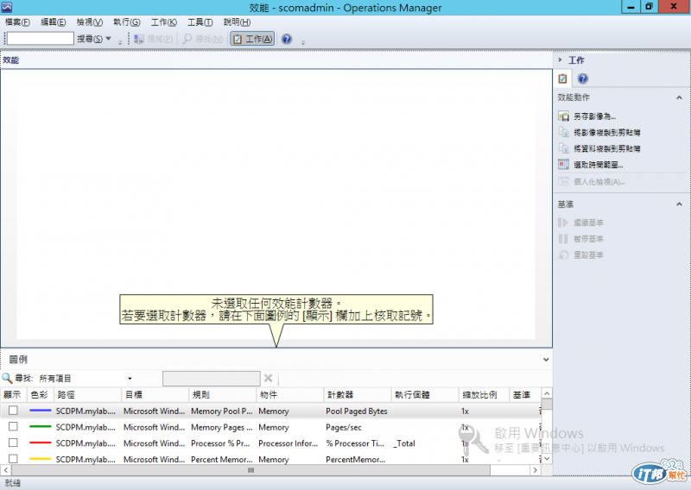Click 將資料複製到剪貼簿 link
Image resolution: width=691 pixels, height=490 pixels.
coord(607,148)
